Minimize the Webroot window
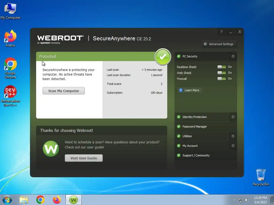The width and height of the screenshot is (274, 205). 231,32
